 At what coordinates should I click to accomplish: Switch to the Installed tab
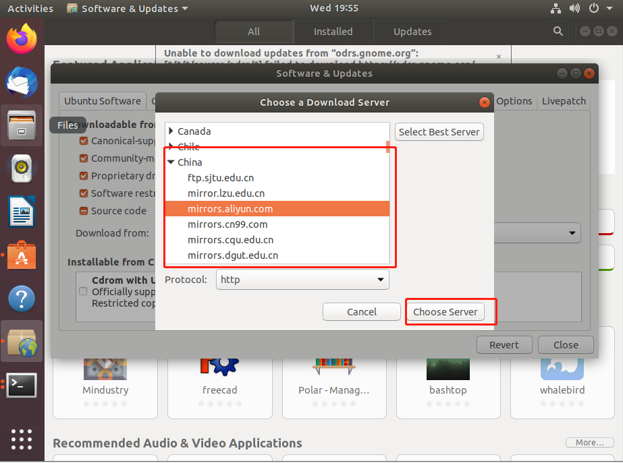pos(333,32)
